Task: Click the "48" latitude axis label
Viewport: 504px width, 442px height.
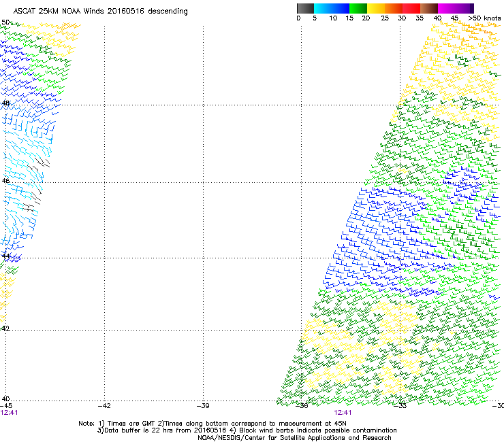Action: [x=5, y=103]
